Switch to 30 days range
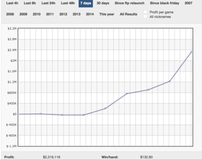202x160 pixels. 103,3
